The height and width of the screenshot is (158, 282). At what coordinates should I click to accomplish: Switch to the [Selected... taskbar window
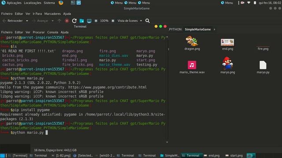(x=83, y=155)
